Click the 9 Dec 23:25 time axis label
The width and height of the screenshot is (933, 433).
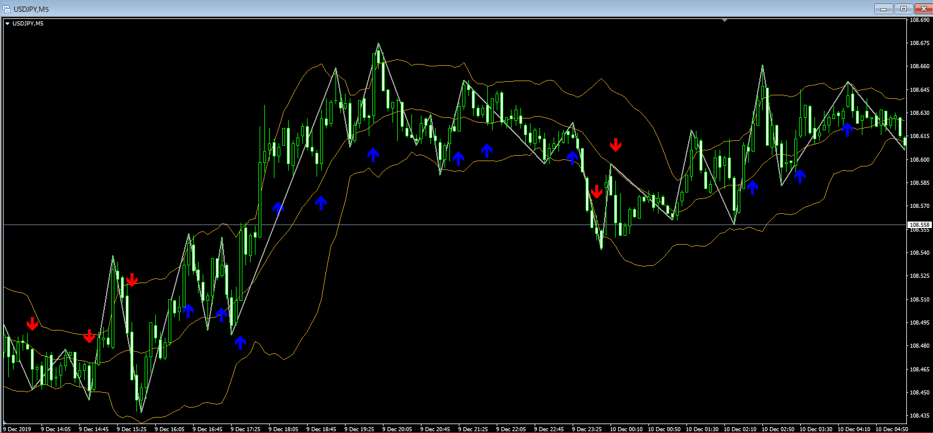[587, 429]
